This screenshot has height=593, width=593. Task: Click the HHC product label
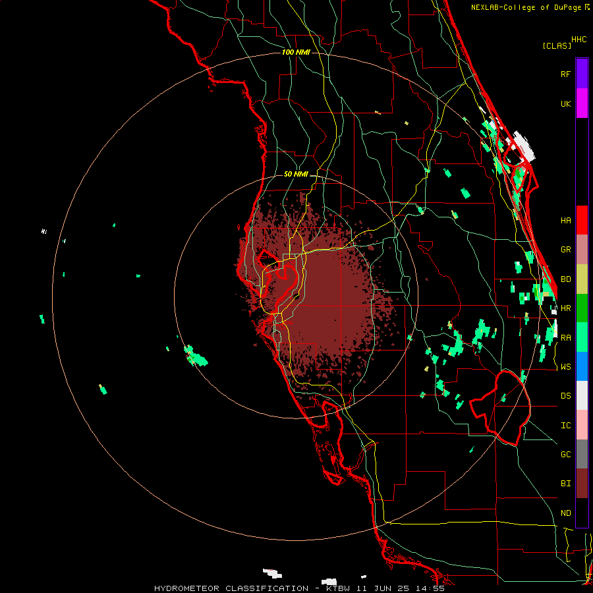click(x=579, y=40)
